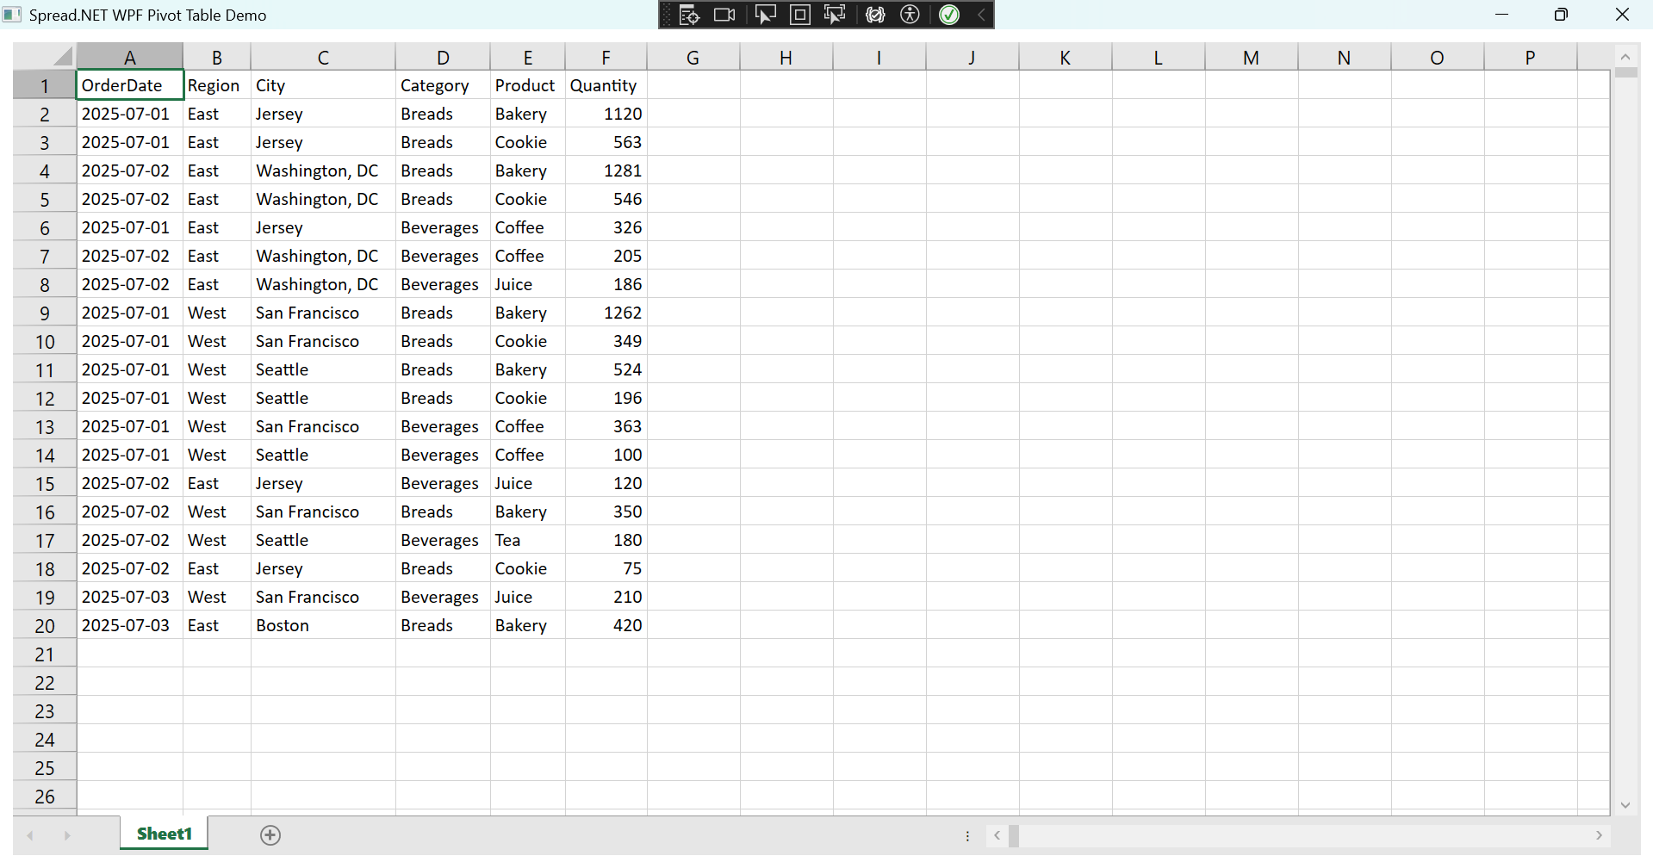Click San Francisco cell in row 9
This screenshot has height=862, width=1653.
coord(323,313)
